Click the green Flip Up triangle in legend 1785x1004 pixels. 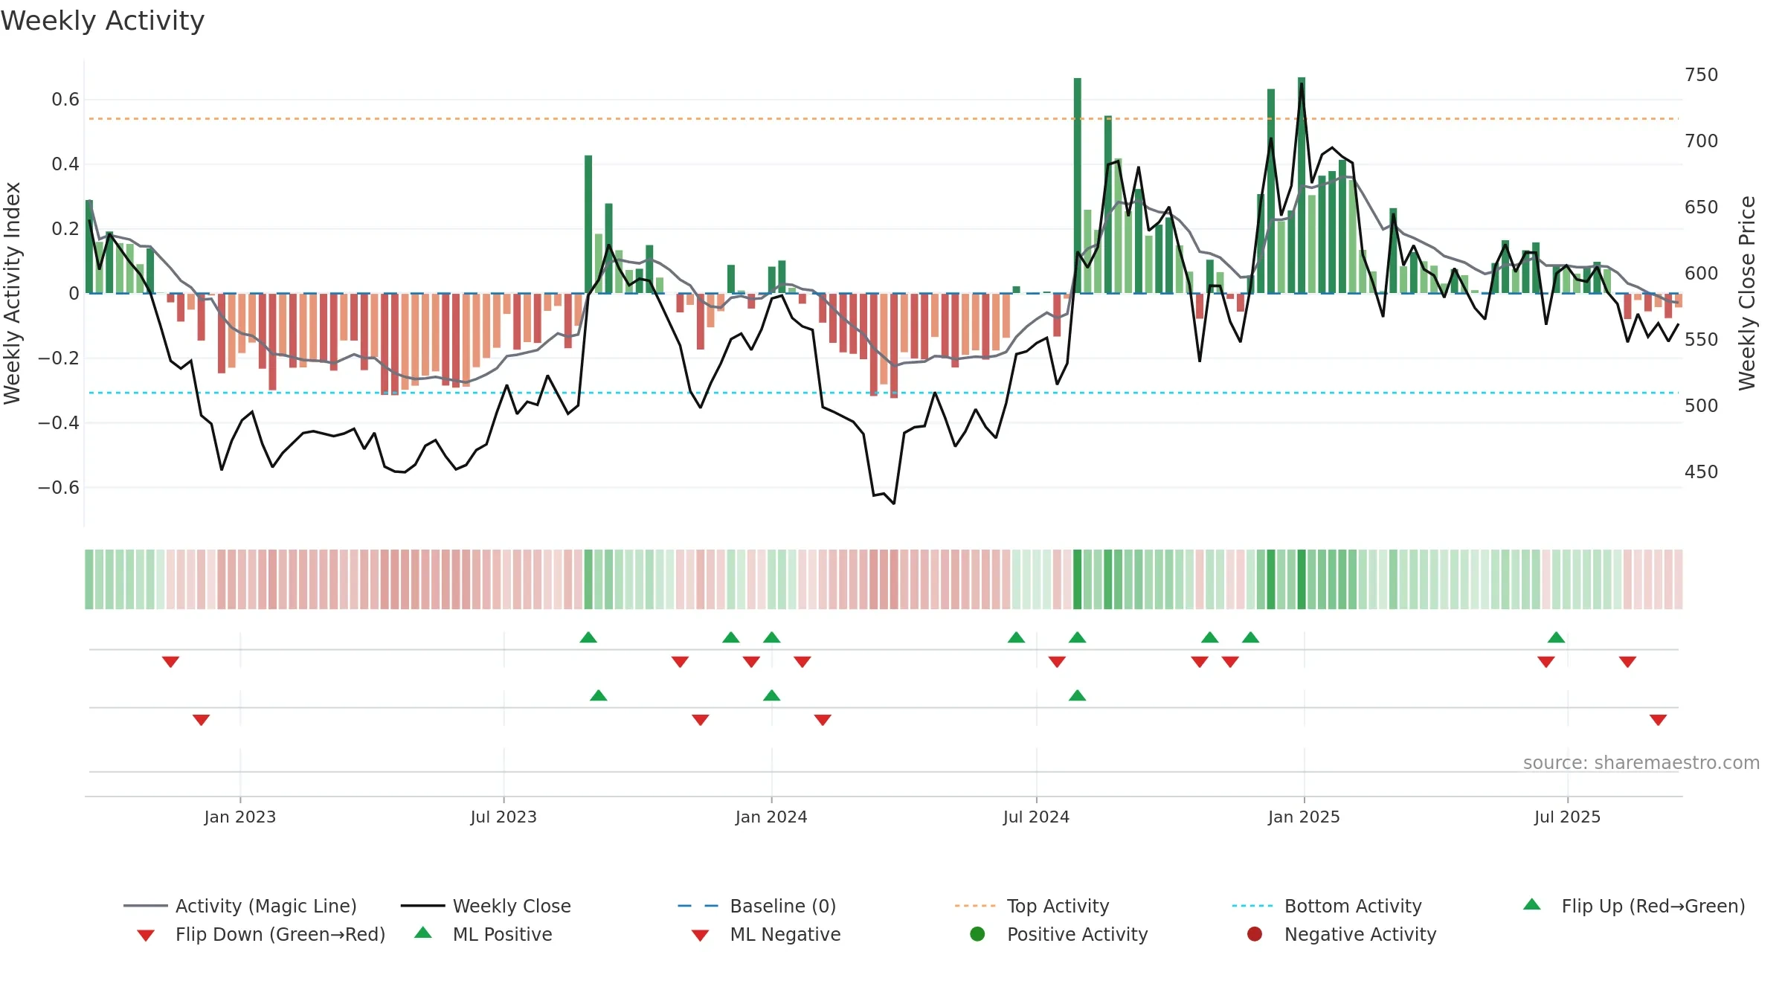click(1532, 904)
